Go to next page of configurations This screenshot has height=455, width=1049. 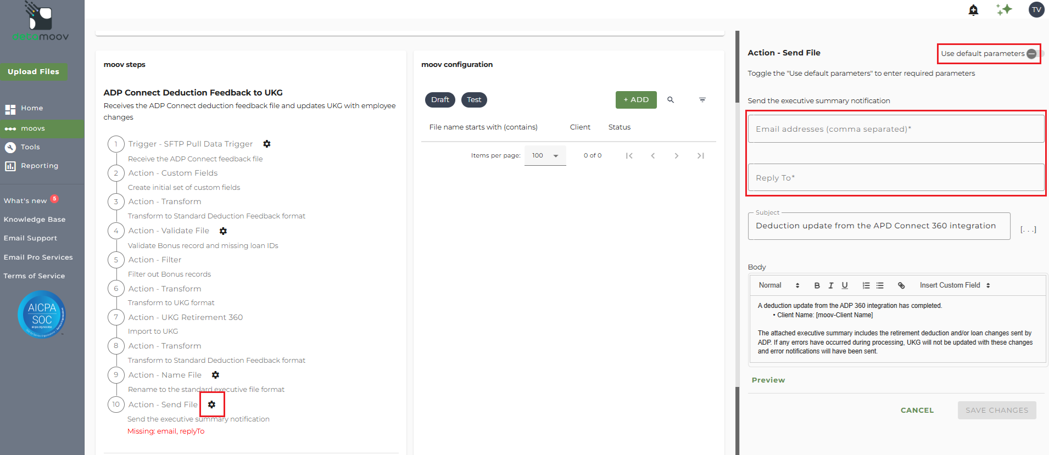677,156
